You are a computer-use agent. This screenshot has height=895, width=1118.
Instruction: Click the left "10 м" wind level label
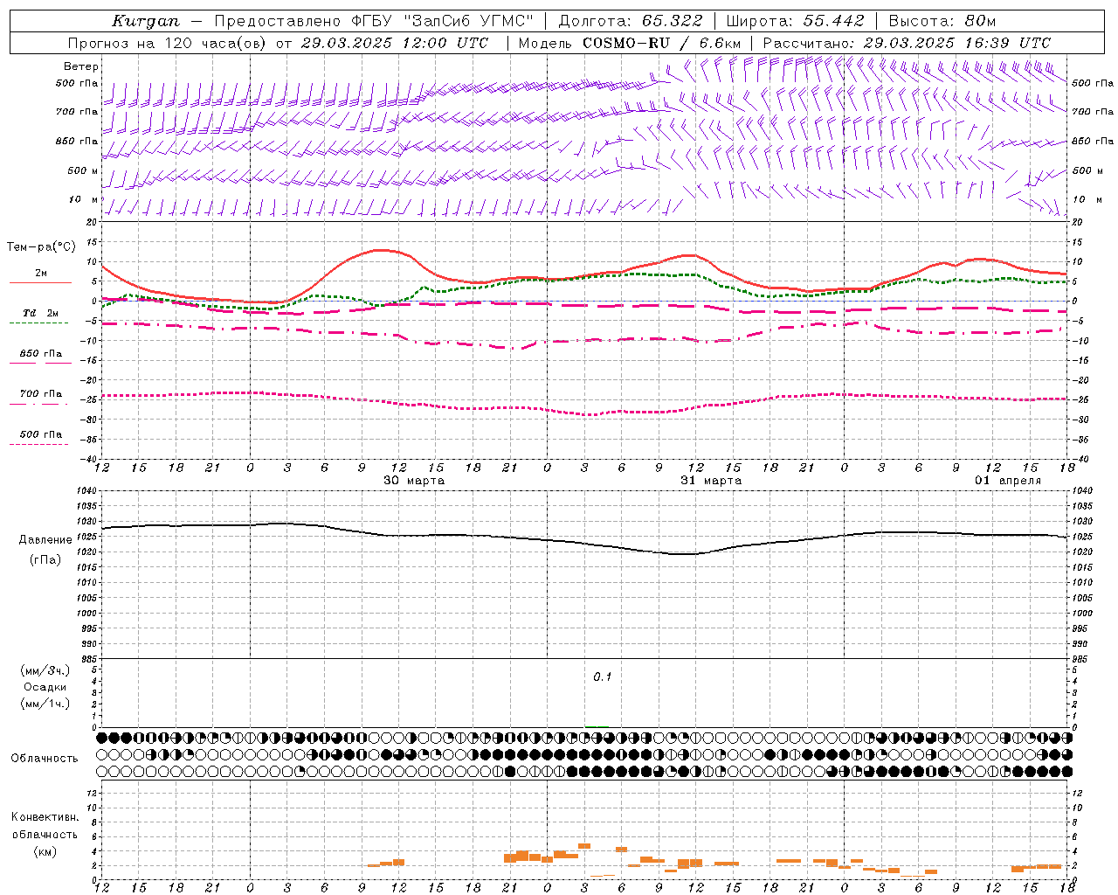(x=84, y=199)
